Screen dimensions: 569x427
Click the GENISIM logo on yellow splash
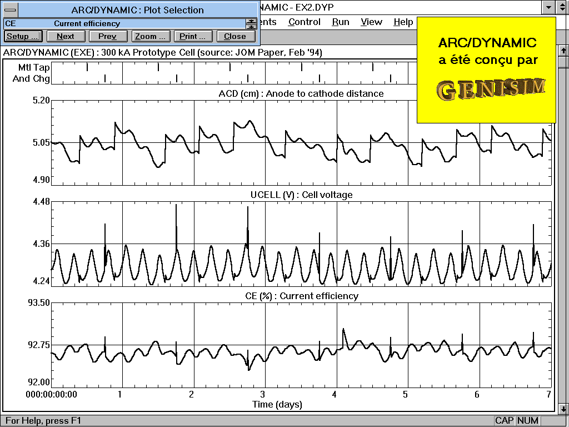(491, 88)
